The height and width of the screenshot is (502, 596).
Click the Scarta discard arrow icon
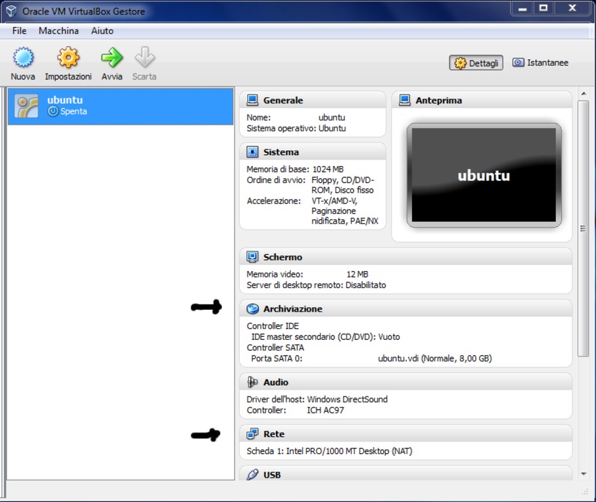click(x=144, y=58)
